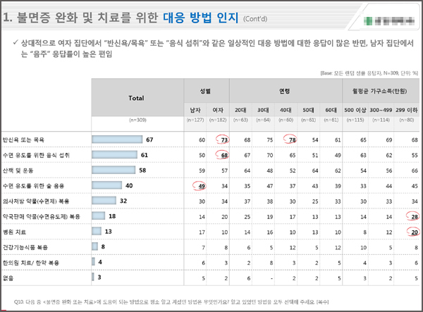Click the 수면 유도를 위한 술 음용 row label
The height and width of the screenshot is (312, 423).
click(x=33, y=186)
